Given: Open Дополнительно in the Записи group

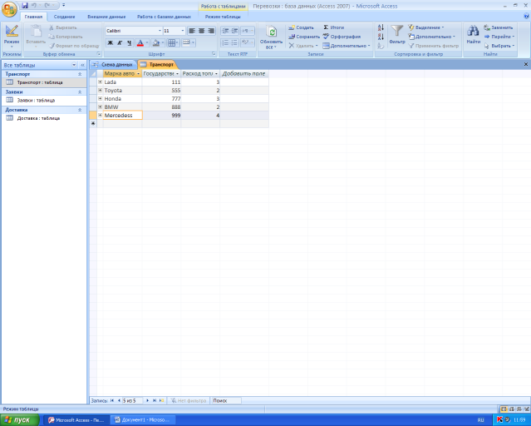Looking at the screenshot, I should pos(346,46).
